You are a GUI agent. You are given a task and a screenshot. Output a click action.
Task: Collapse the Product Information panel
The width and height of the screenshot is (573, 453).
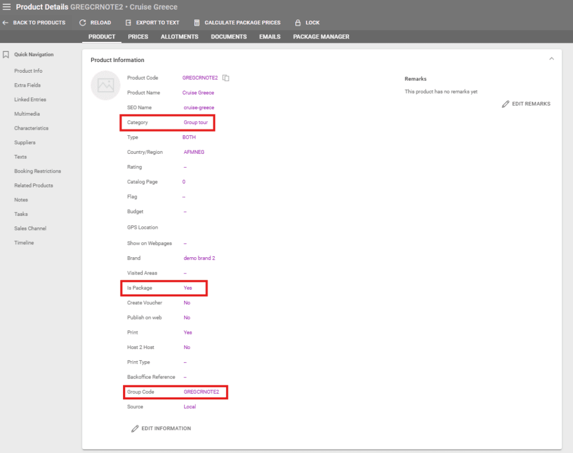pos(551,59)
